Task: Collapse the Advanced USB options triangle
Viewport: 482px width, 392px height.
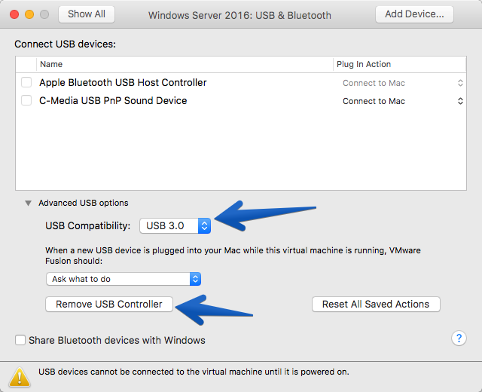Action: point(29,203)
